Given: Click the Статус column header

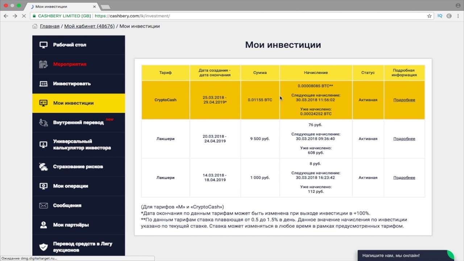Looking at the screenshot, I should click(x=368, y=72).
